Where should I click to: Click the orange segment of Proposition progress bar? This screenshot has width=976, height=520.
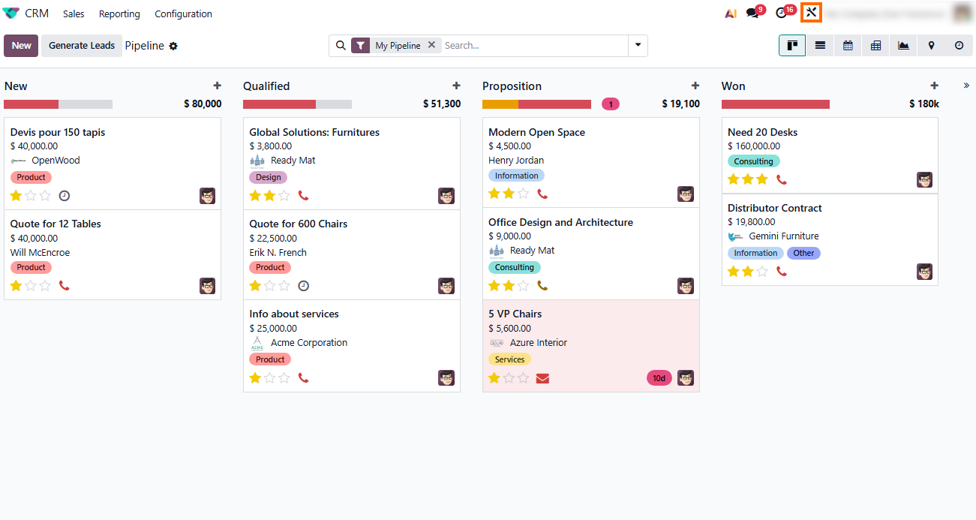(x=500, y=104)
